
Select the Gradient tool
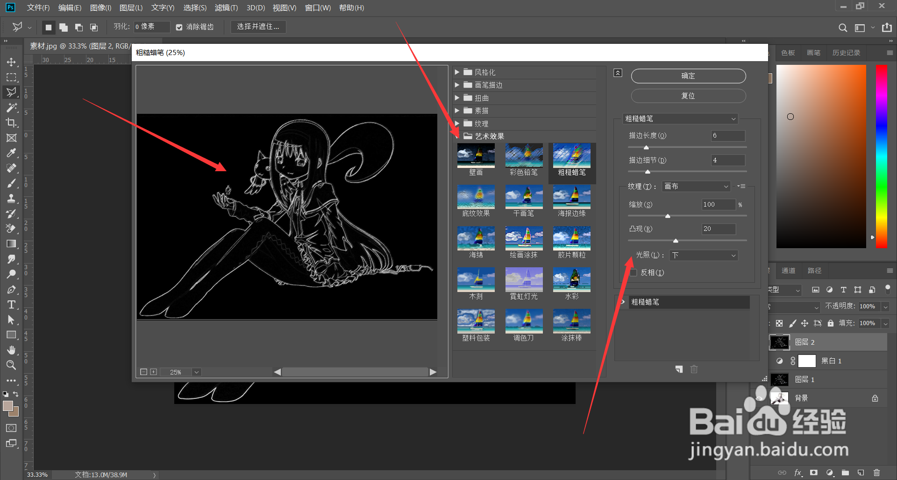pyautogui.click(x=11, y=244)
